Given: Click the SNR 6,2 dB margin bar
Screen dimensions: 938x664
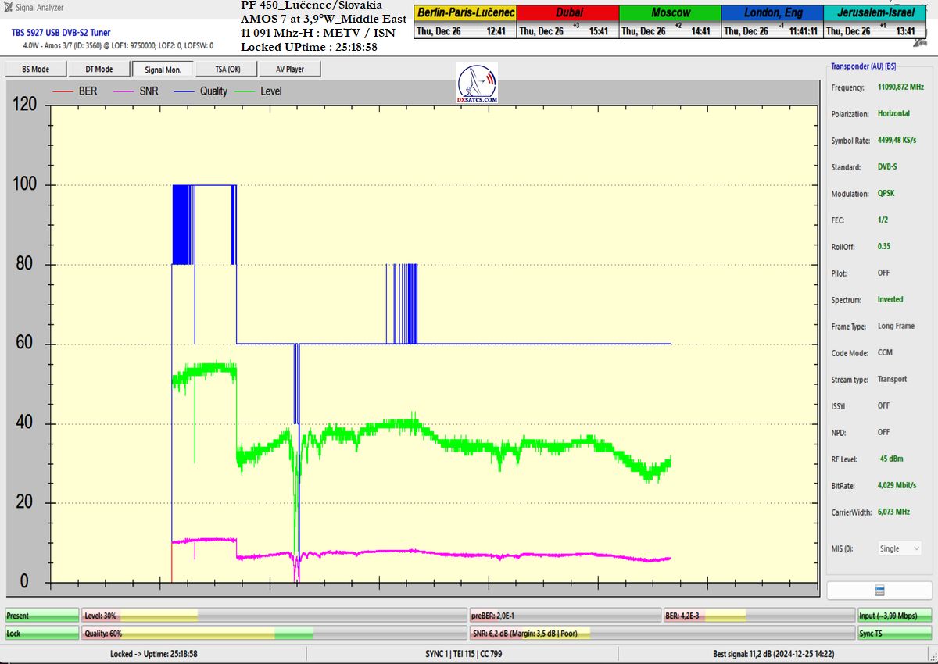Looking at the screenshot, I should coord(661,634).
